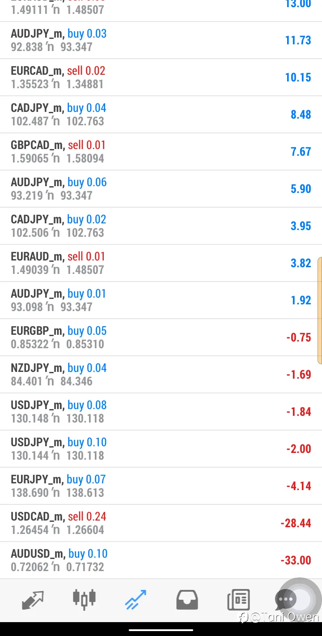Tap the CADJPY_m buy 0.04 position
The width and height of the screenshot is (322, 636).
pos(161,115)
